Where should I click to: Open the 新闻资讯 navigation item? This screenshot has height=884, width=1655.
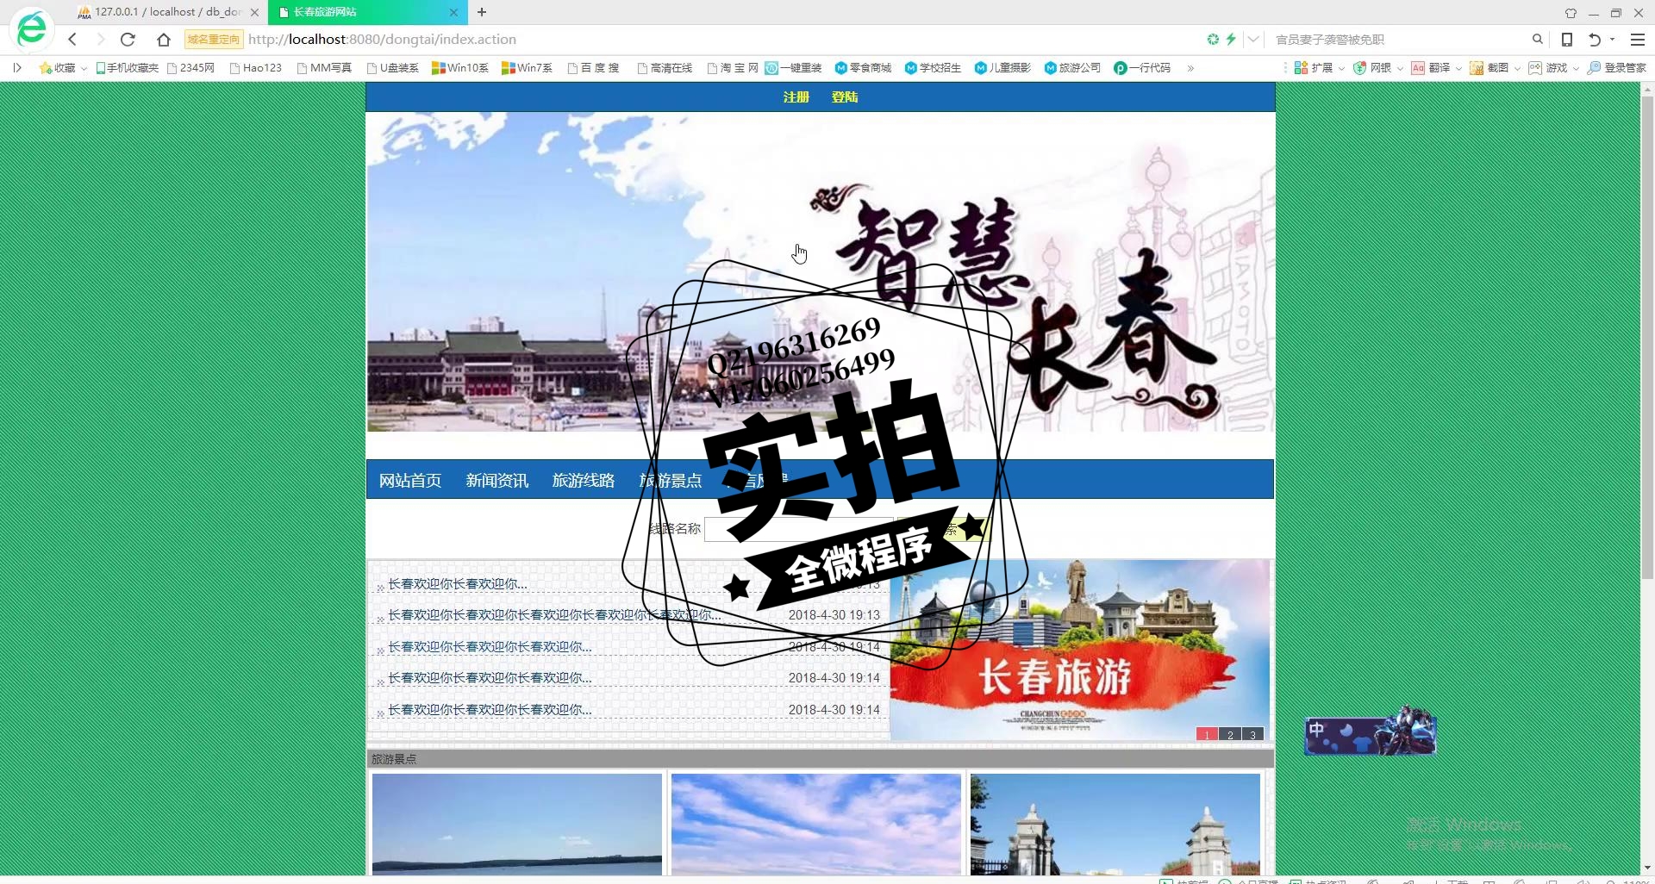497,481
